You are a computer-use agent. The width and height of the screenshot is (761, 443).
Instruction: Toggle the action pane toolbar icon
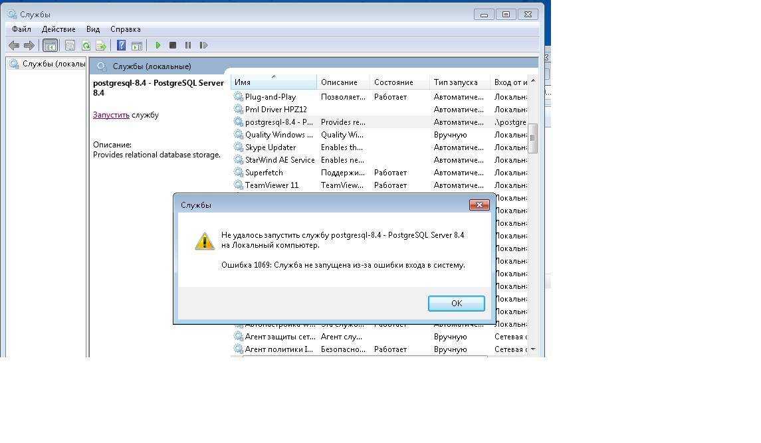[137, 46]
